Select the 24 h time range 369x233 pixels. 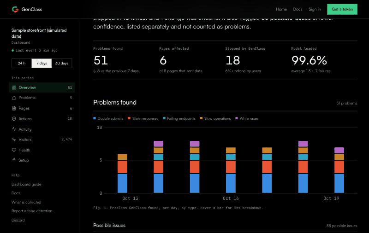point(22,63)
